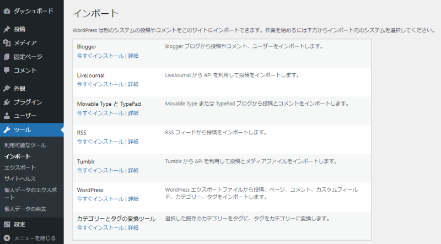View 詳細 for the LiveJournal importer
This screenshot has width=441, height=244.
[x=133, y=84]
